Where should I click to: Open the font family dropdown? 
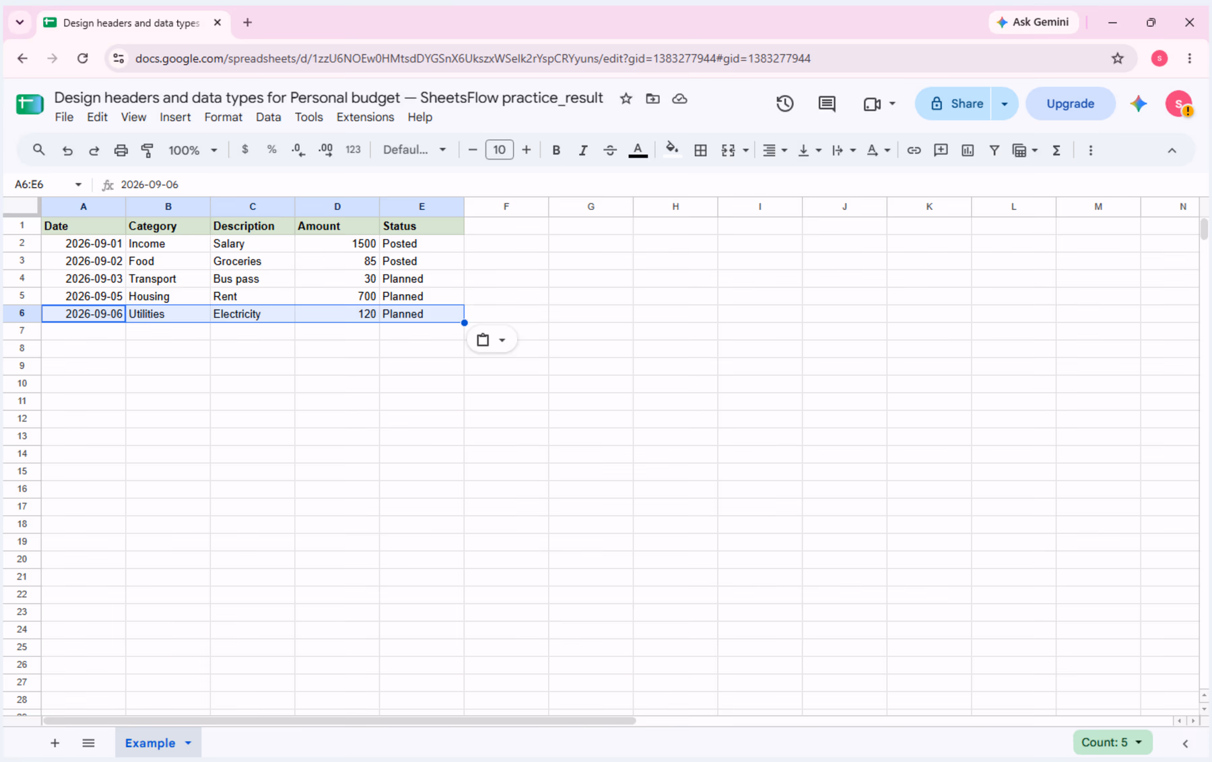click(x=414, y=150)
